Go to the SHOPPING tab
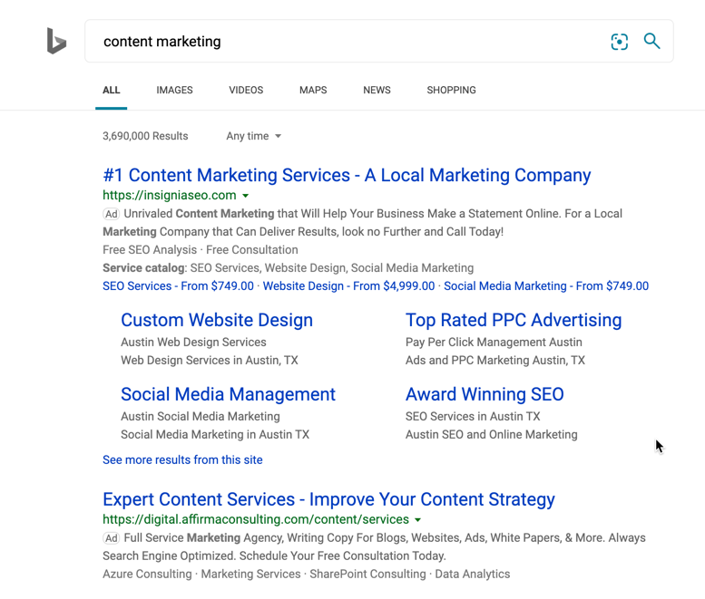The height and width of the screenshot is (599, 705). coord(451,91)
